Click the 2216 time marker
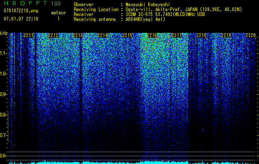Screen dimensions: 259x164 [152, 35]
